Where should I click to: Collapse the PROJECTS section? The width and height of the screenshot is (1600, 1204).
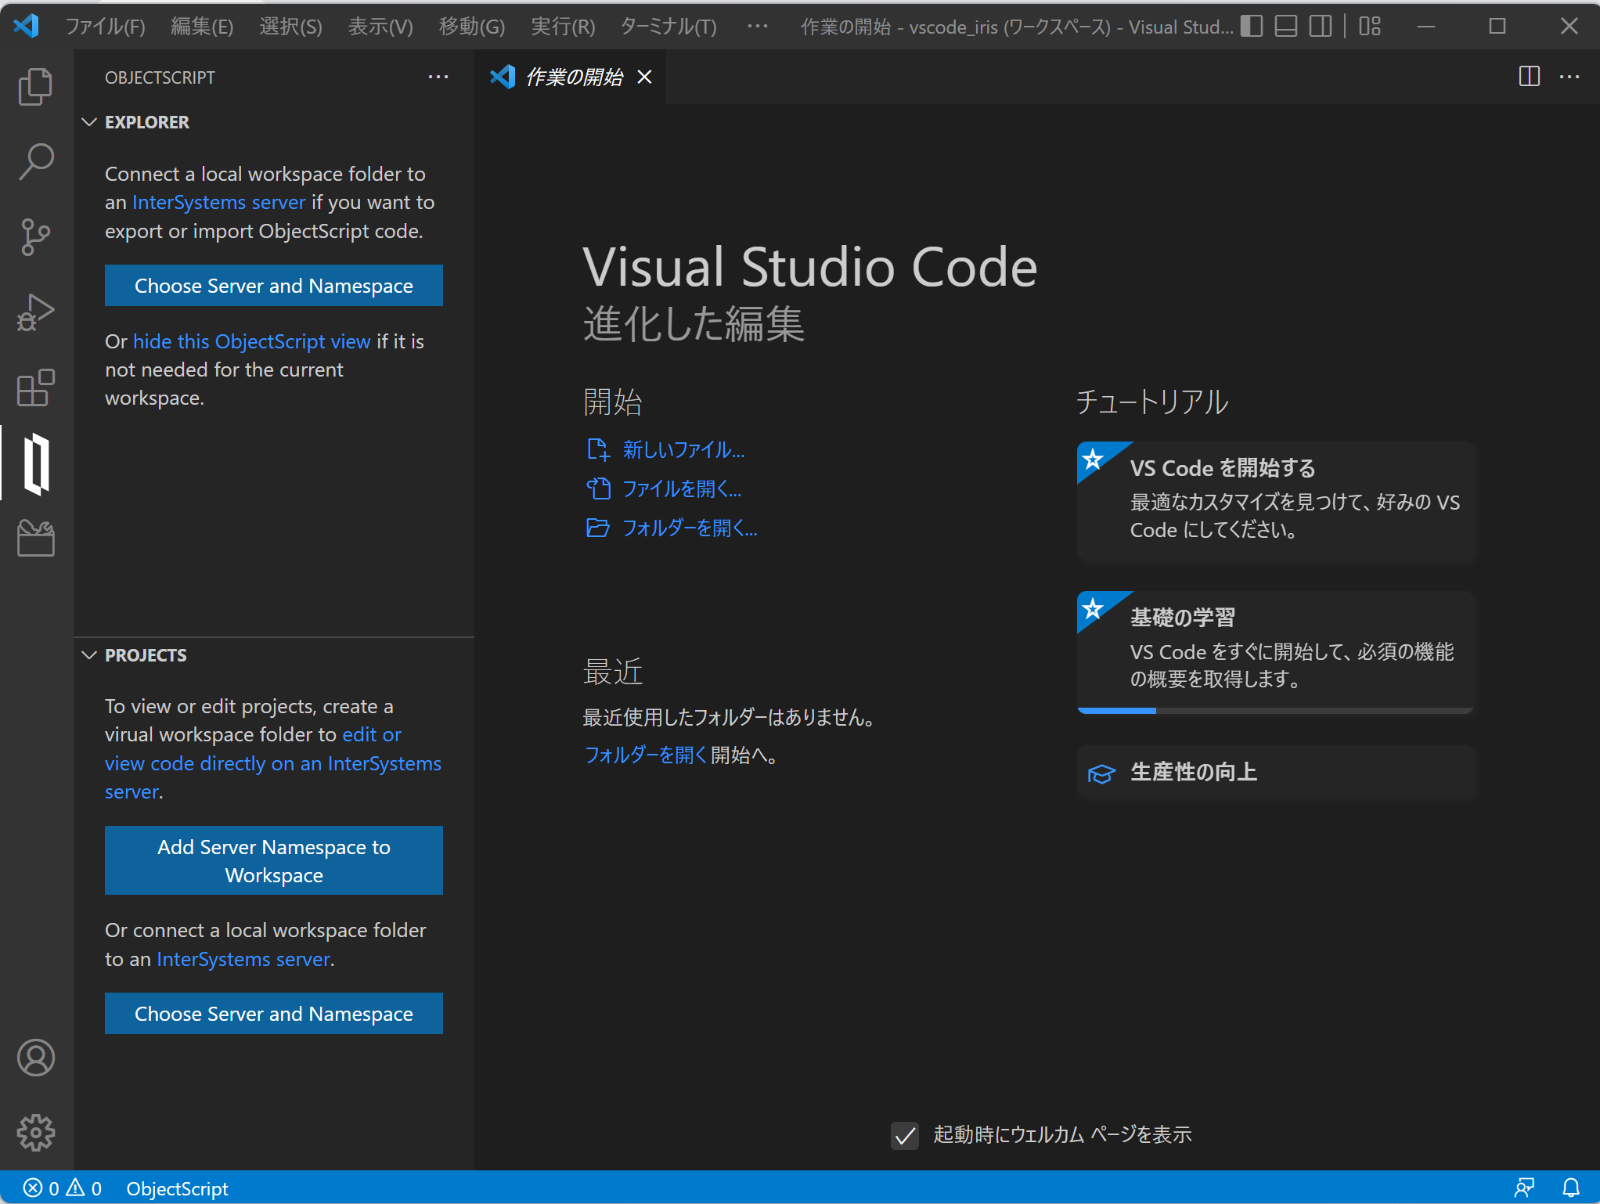[89, 655]
